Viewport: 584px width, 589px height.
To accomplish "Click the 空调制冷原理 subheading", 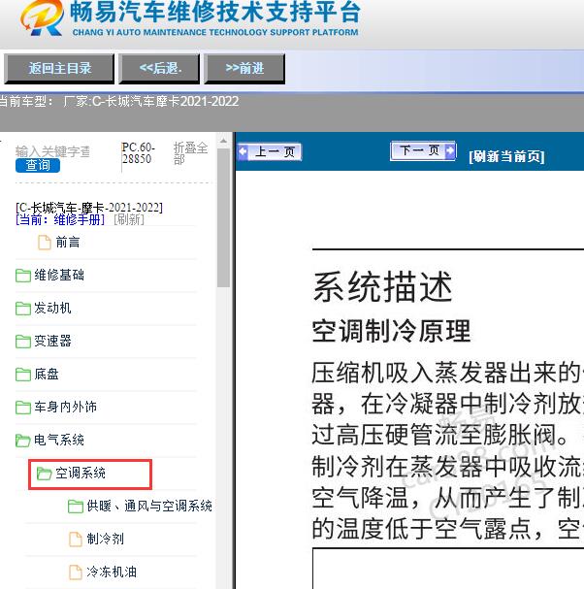I will tap(391, 331).
